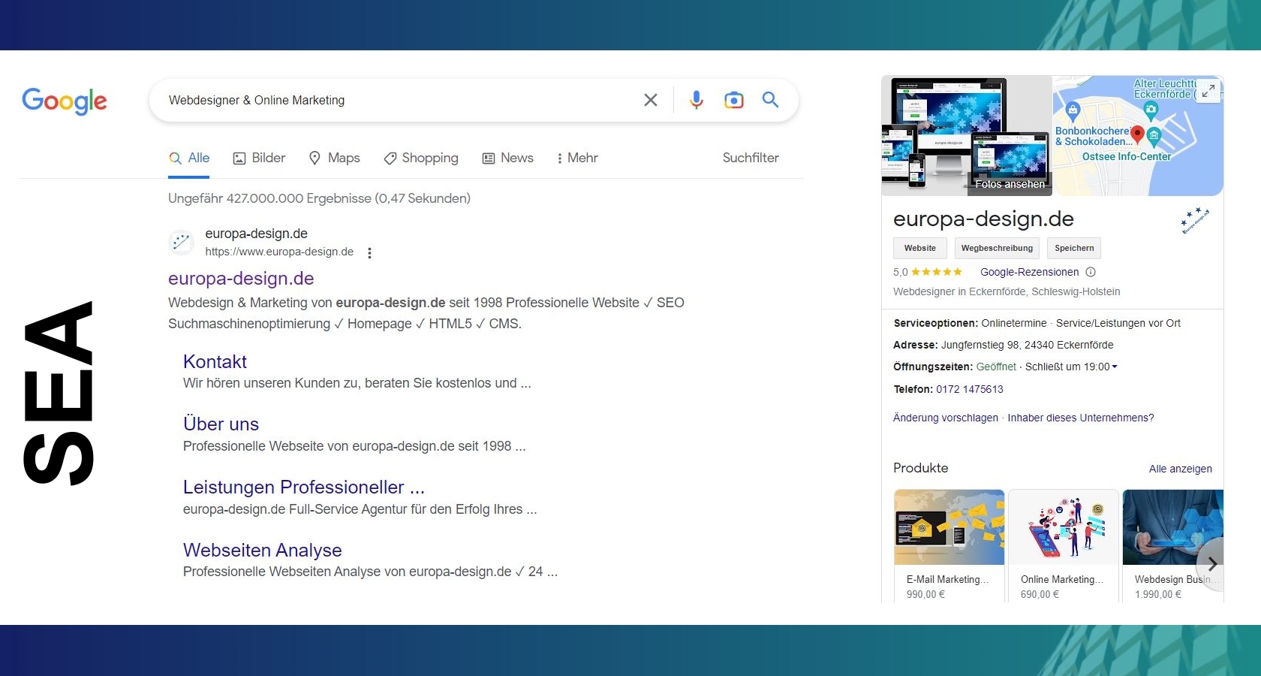Click the 5,0 star rating
Viewport: 1261px width, 676px height.
point(927,272)
